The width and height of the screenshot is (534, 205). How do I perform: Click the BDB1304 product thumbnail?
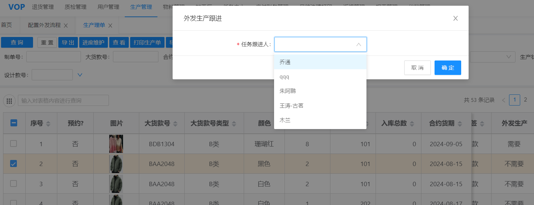coord(116,144)
